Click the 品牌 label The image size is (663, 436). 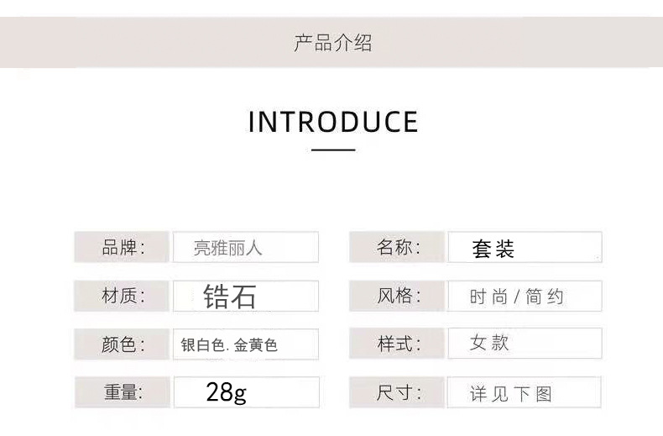[x=123, y=247]
